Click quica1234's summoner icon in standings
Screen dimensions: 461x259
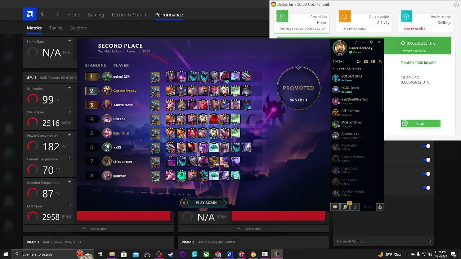(107, 76)
